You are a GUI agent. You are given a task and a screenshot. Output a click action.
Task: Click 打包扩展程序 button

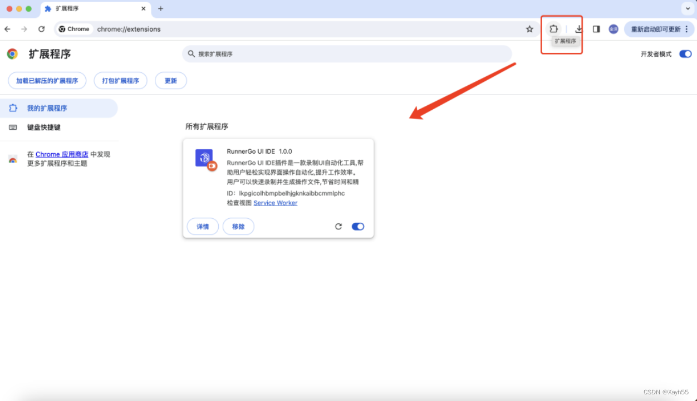click(x=121, y=81)
